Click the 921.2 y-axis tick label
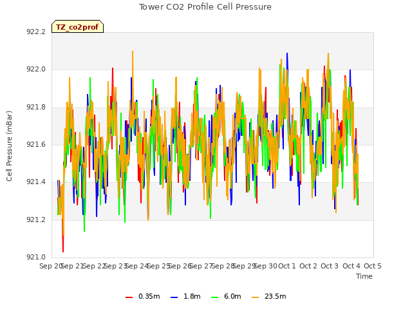Screen dimensions: 412x309 click(x=36, y=220)
